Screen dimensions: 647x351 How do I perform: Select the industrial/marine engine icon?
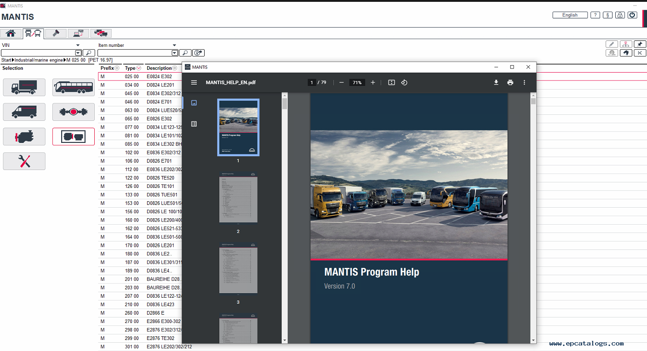[74, 136]
